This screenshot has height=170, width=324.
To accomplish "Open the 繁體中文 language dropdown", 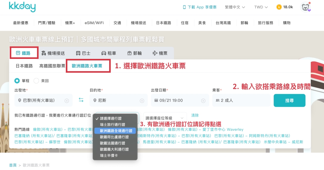I will pyautogui.click(x=235, y=7).
